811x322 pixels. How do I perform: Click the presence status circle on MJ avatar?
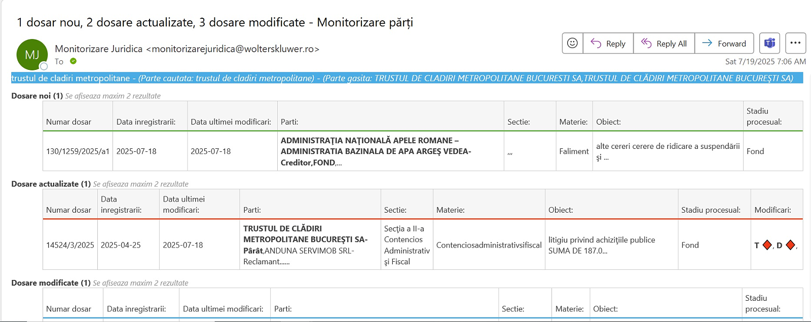point(44,66)
